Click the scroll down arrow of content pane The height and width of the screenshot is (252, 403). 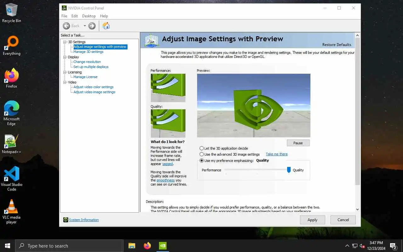point(357,209)
